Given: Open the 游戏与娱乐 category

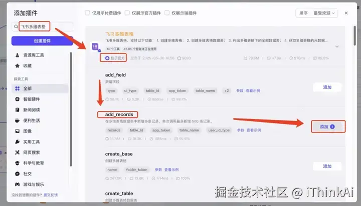Looking at the screenshot, I should (40, 184).
